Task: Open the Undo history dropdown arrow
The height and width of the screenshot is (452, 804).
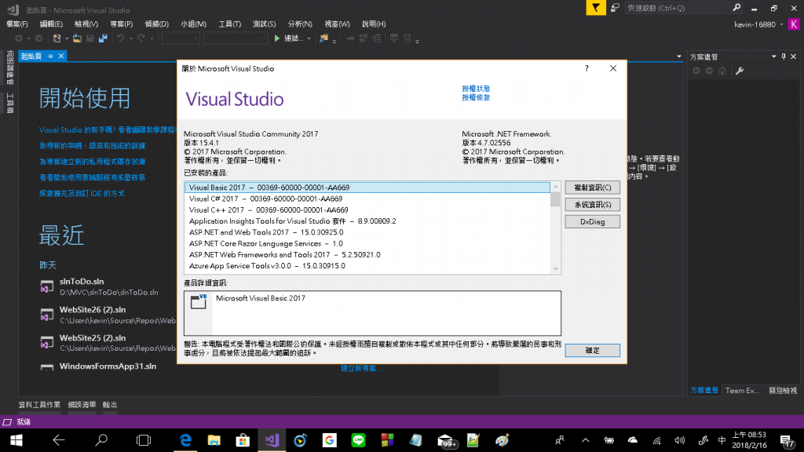Action: [x=131, y=38]
